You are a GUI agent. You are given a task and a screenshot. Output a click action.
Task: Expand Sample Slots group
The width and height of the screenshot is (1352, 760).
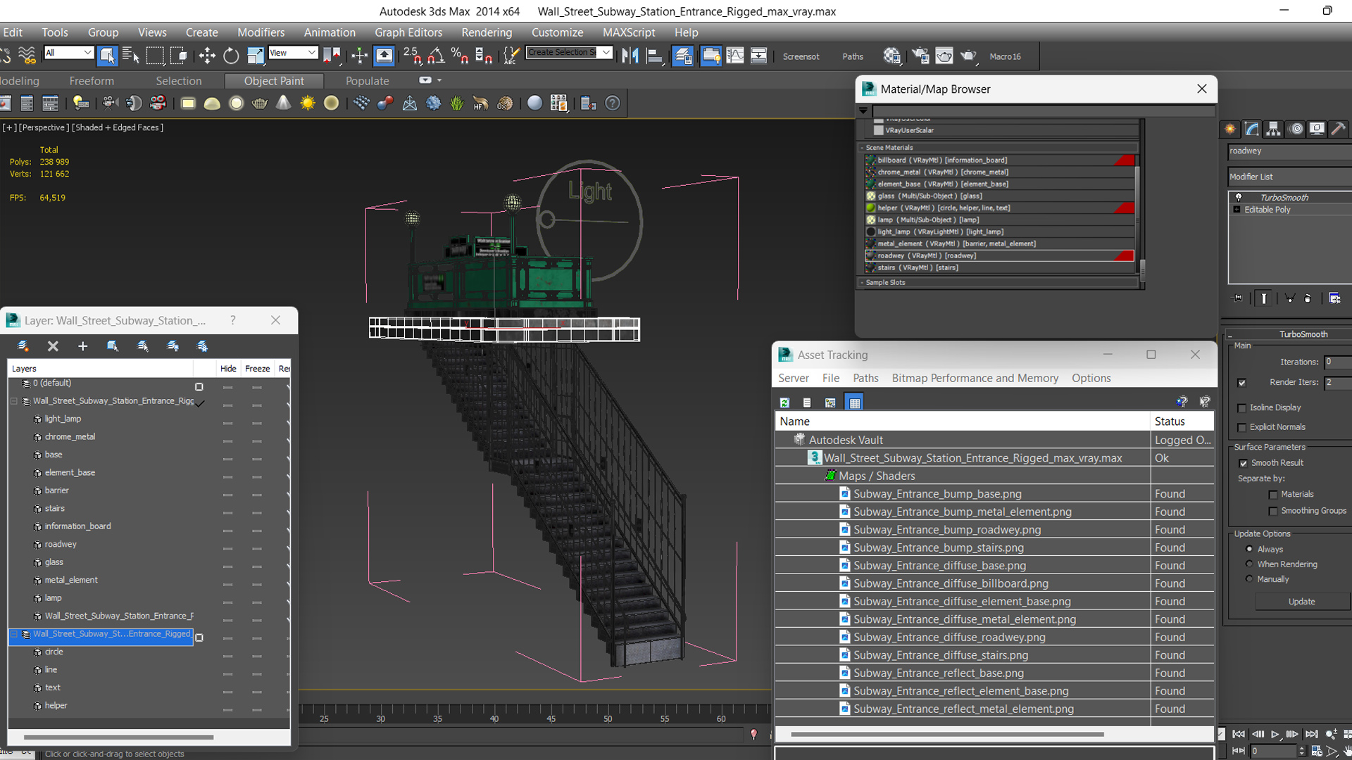click(862, 283)
